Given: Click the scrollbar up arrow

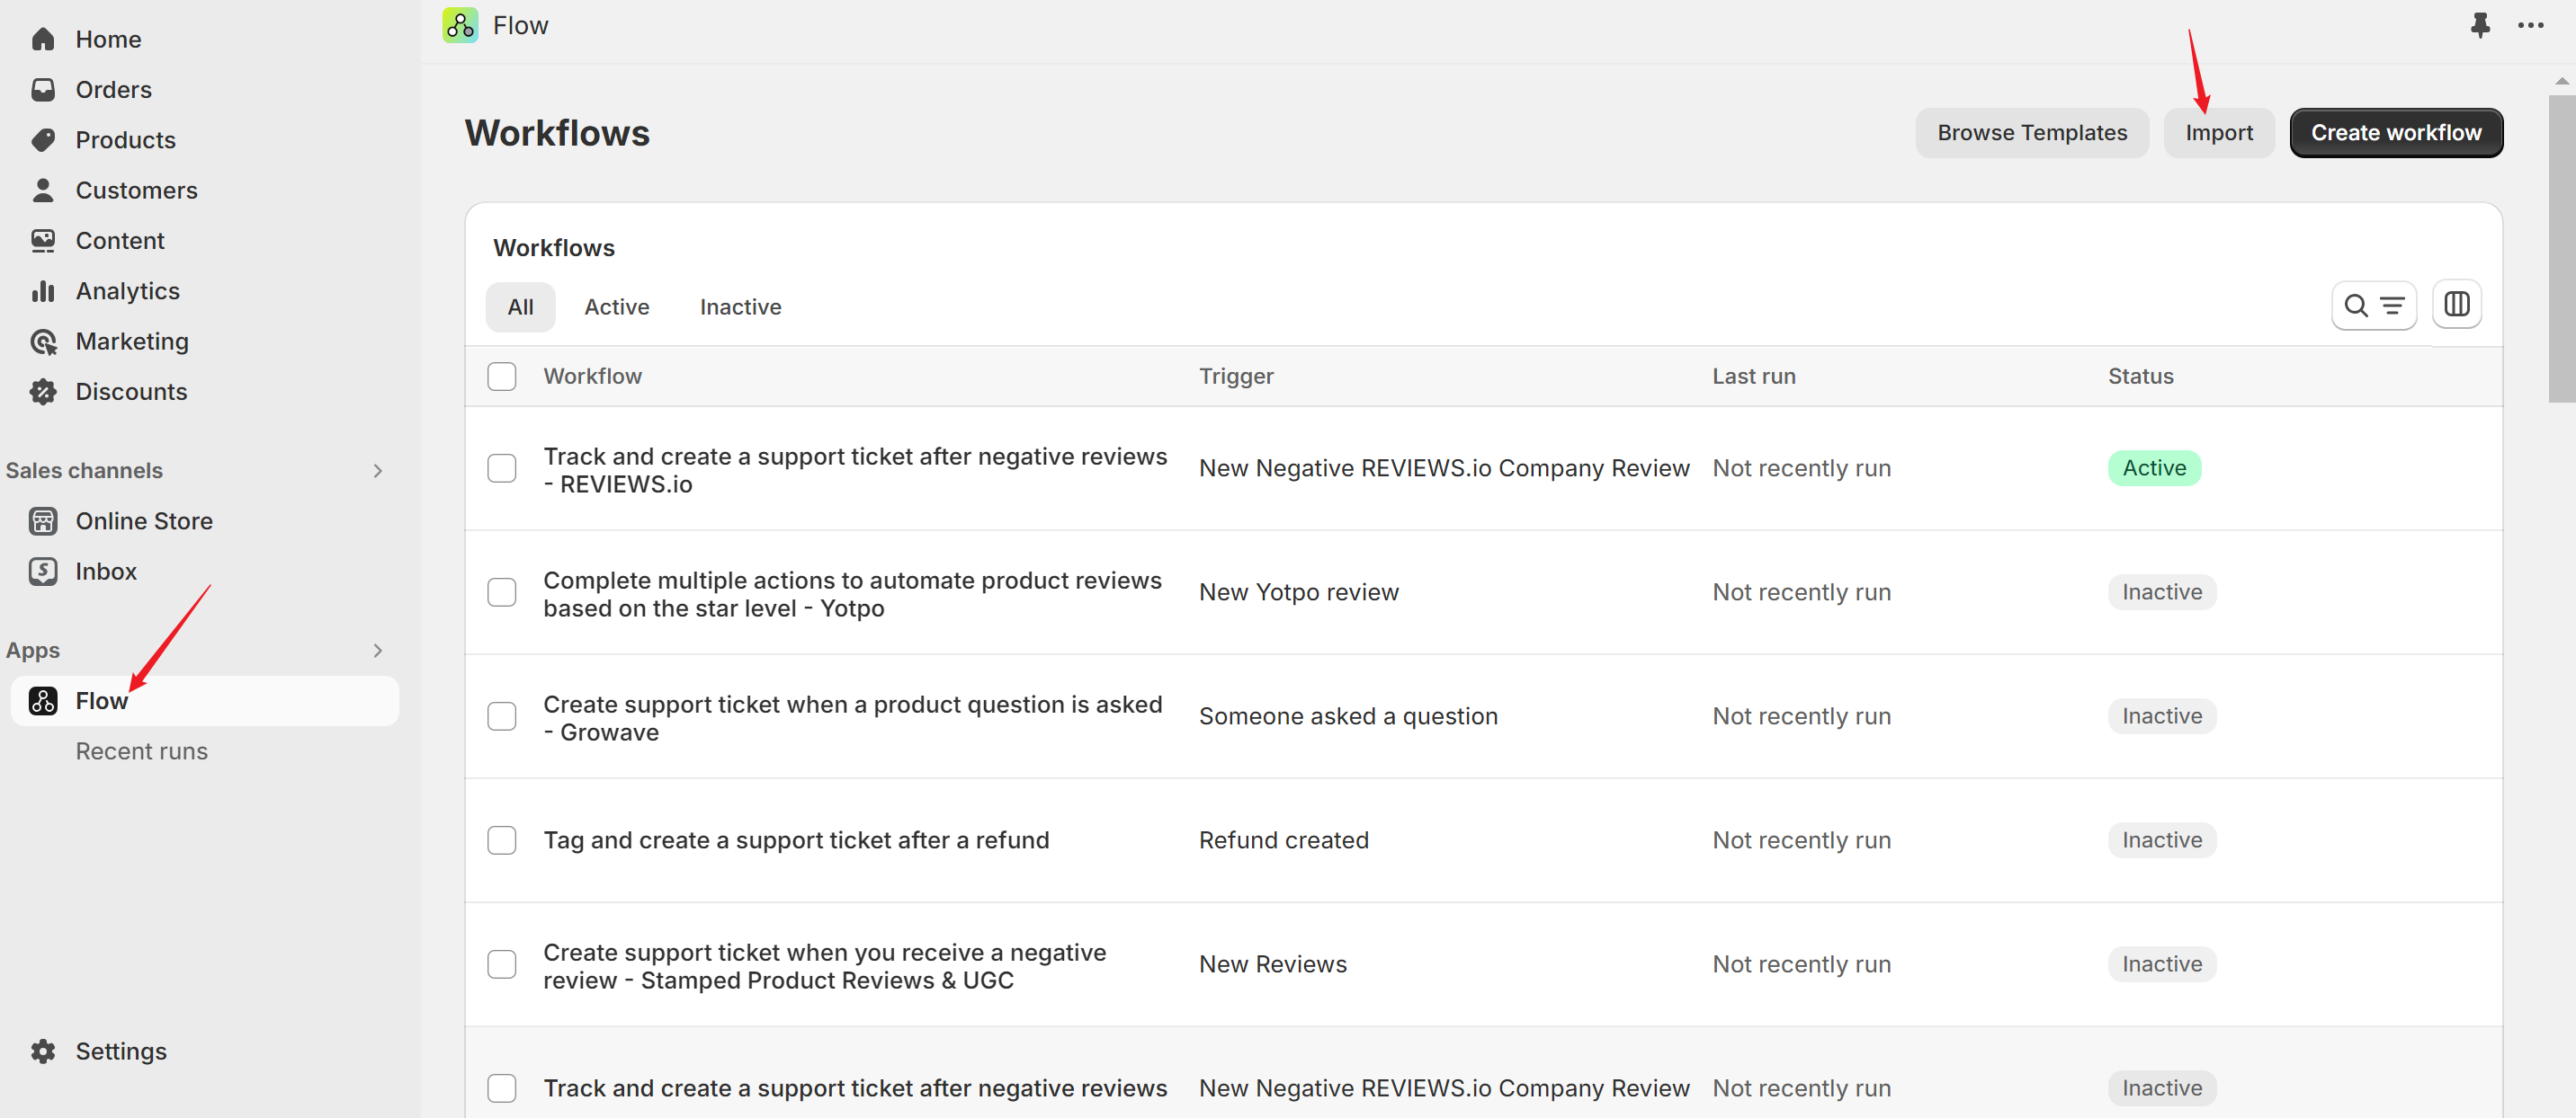Looking at the screenshot, I should [x=2560, y=81].
